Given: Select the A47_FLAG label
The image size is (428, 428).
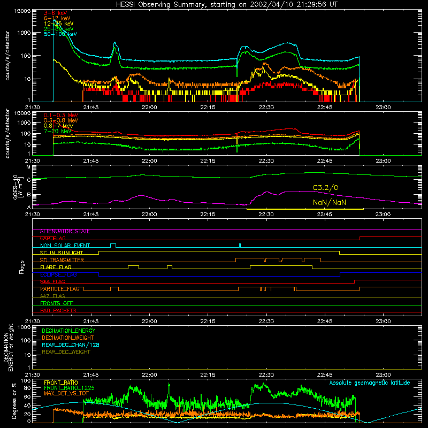Looking at the screenshot, I should tap(52, 296).
